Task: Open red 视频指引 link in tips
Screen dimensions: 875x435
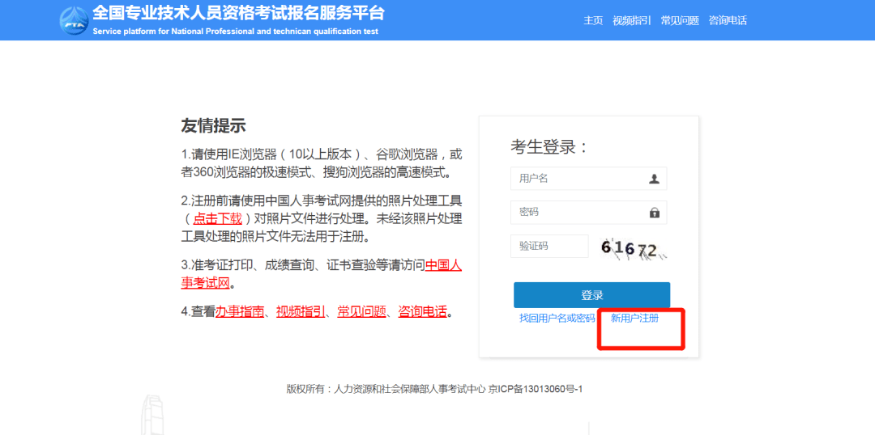Action: 301,312
